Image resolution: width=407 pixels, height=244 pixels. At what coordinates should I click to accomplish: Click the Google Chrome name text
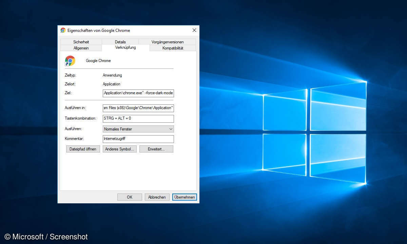pyautogui.click(x=98, y=61)
